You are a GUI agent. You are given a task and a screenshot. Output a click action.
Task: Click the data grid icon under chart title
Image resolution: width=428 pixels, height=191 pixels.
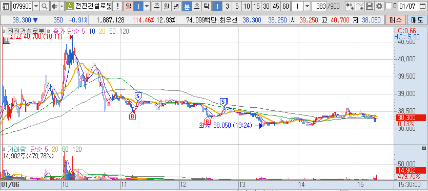(7, 40)
